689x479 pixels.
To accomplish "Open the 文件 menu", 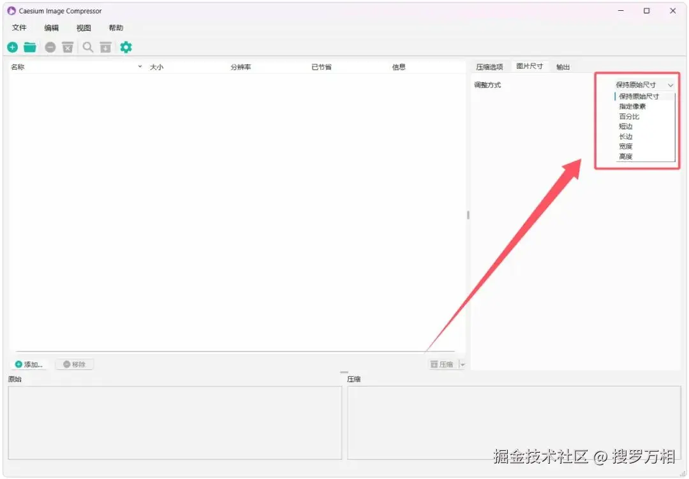I will tap(20, 27).
